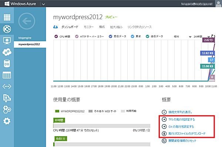Viewport: 222px width, 147px height.
Task: Click the mywordpress2012 page title
Action: 78,17
